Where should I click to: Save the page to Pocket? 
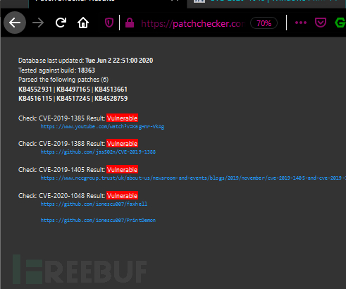[x=321, y=23]
